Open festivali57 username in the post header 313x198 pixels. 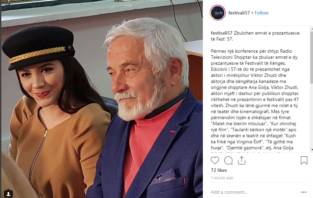click(x=239, y=13)
